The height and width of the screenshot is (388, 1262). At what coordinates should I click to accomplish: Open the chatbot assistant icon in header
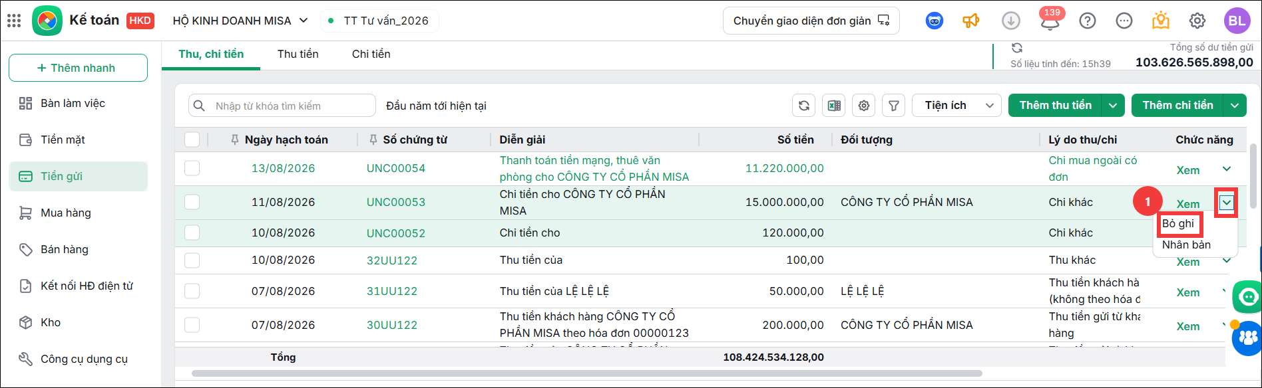click(x=935, y=21)
